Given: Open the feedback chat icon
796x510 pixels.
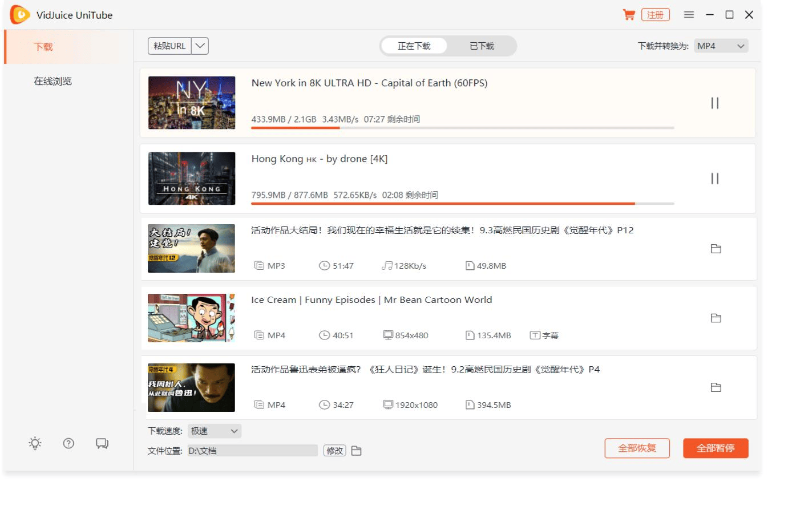Looking at the screenshot, I should (102, 443).
